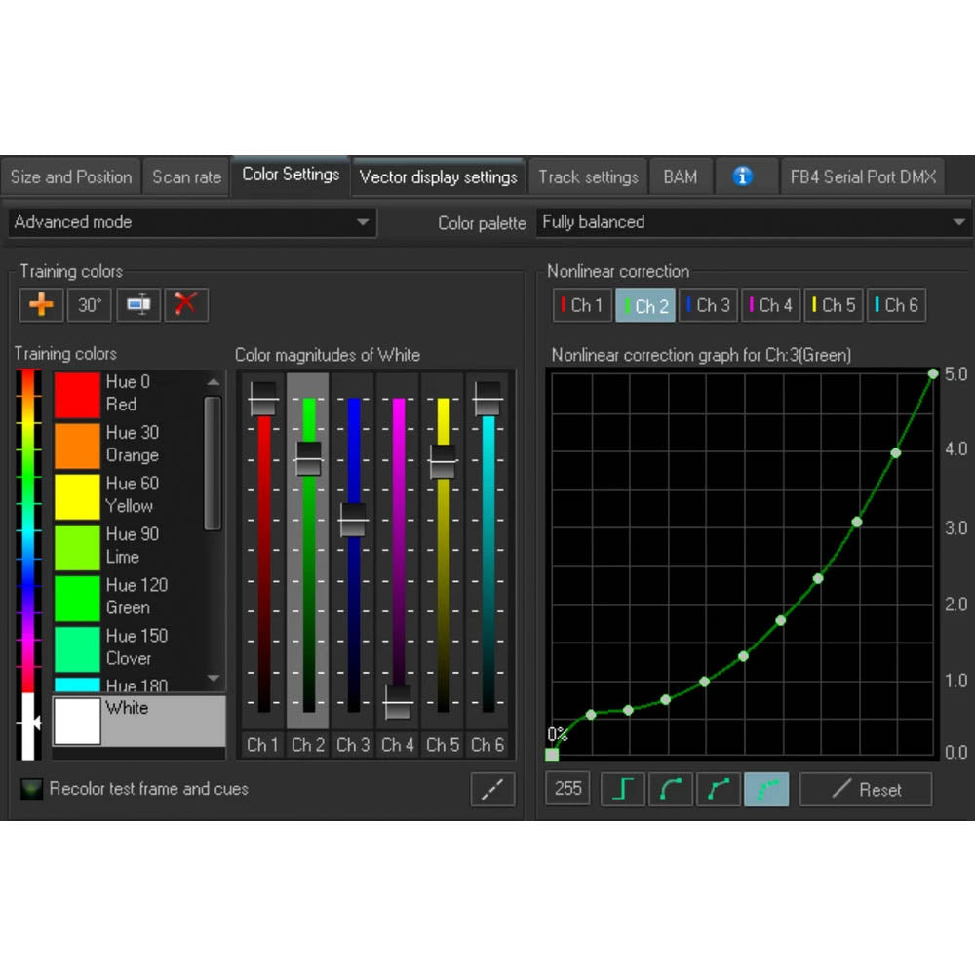This screenshot has width=975, height=975.
Task: Select Ch 1 nonlinear correction channel
Action: click(582, 305)
